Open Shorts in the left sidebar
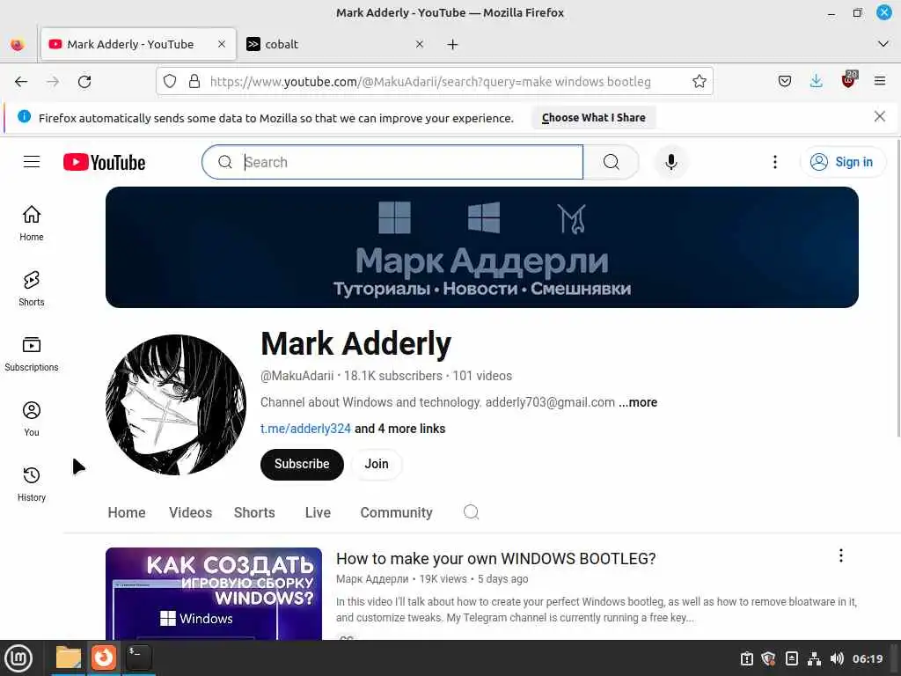The width and height of the screenshot is (901, 676). [x=32, y=289]
